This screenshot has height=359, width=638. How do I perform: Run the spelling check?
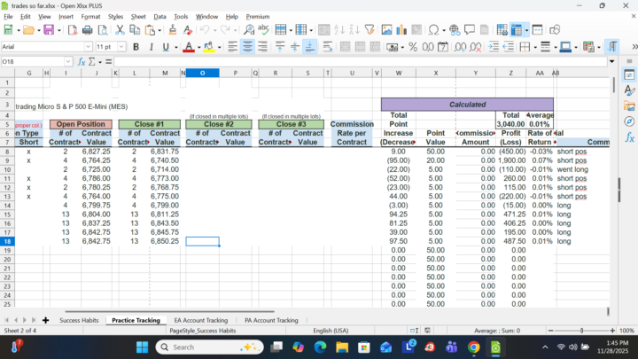click(264, 30)
